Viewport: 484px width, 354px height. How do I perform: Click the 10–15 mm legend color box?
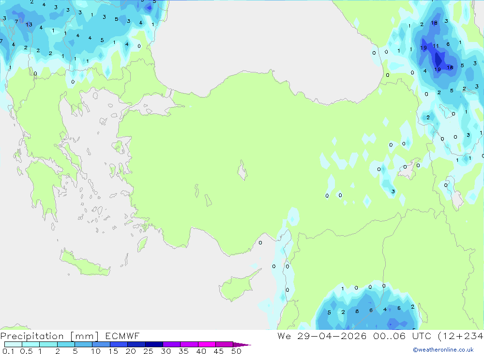pos(101,344)
